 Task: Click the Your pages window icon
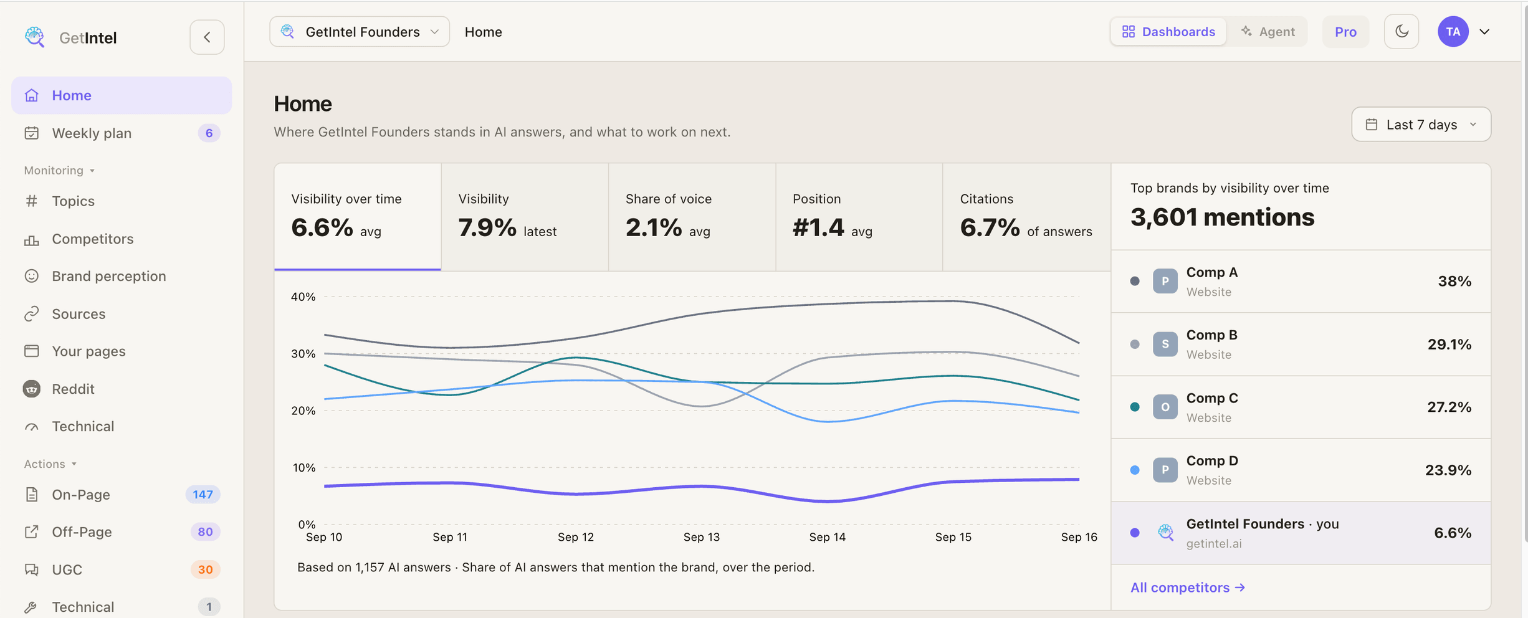32,351
